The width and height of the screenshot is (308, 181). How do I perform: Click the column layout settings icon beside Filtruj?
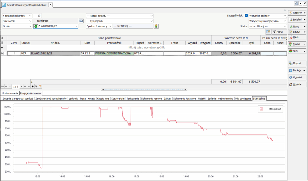coord(268,32)
